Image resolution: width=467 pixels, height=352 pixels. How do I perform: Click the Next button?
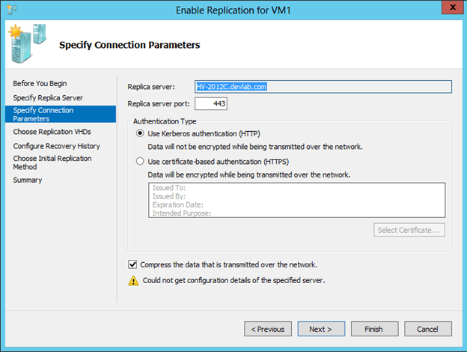[321, 329]
